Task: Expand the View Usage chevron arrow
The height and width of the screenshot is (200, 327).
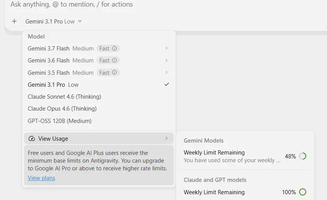Action: (x=166, y=138)
